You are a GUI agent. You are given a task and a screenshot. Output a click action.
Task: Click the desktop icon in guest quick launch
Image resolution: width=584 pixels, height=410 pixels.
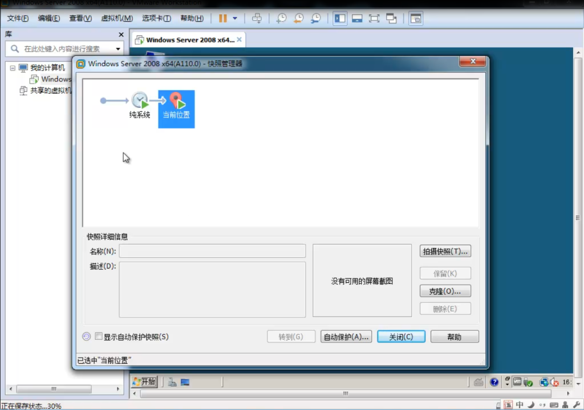pyautogui.click(x=185, y=382)
